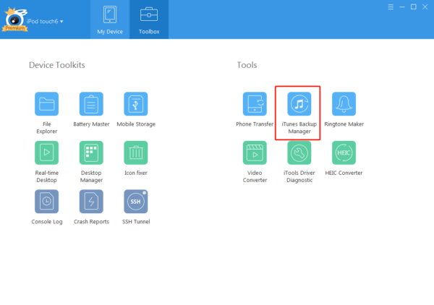Expand the iPod touch6 device dropdown
The width and height of the screenshot is (434, 305).
coord(46,22)
